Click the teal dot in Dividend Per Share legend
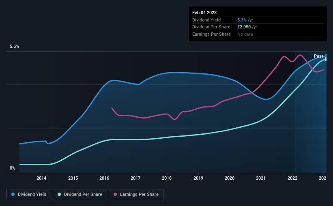Viewport: 333px width, 206px height. point(59,195)
